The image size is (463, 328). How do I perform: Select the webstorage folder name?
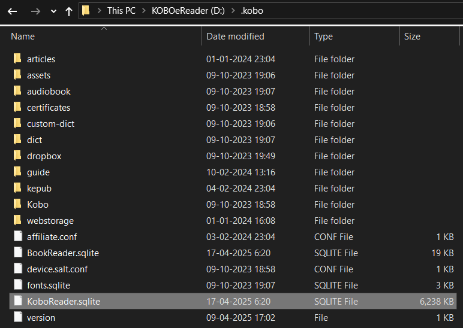coord(50,221)
